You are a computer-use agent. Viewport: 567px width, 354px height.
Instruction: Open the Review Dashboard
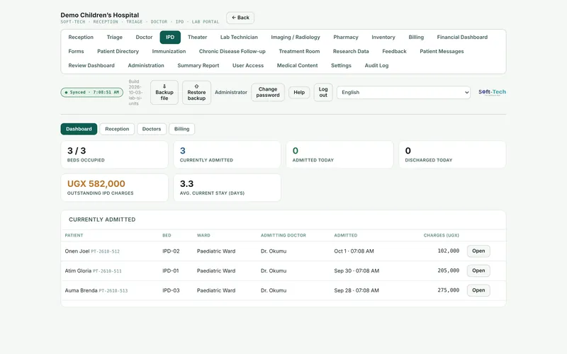(x=91, y=65)
